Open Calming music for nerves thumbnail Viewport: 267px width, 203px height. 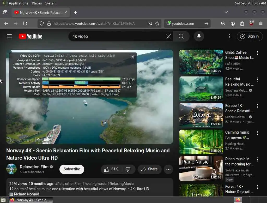tap(201, 142)
